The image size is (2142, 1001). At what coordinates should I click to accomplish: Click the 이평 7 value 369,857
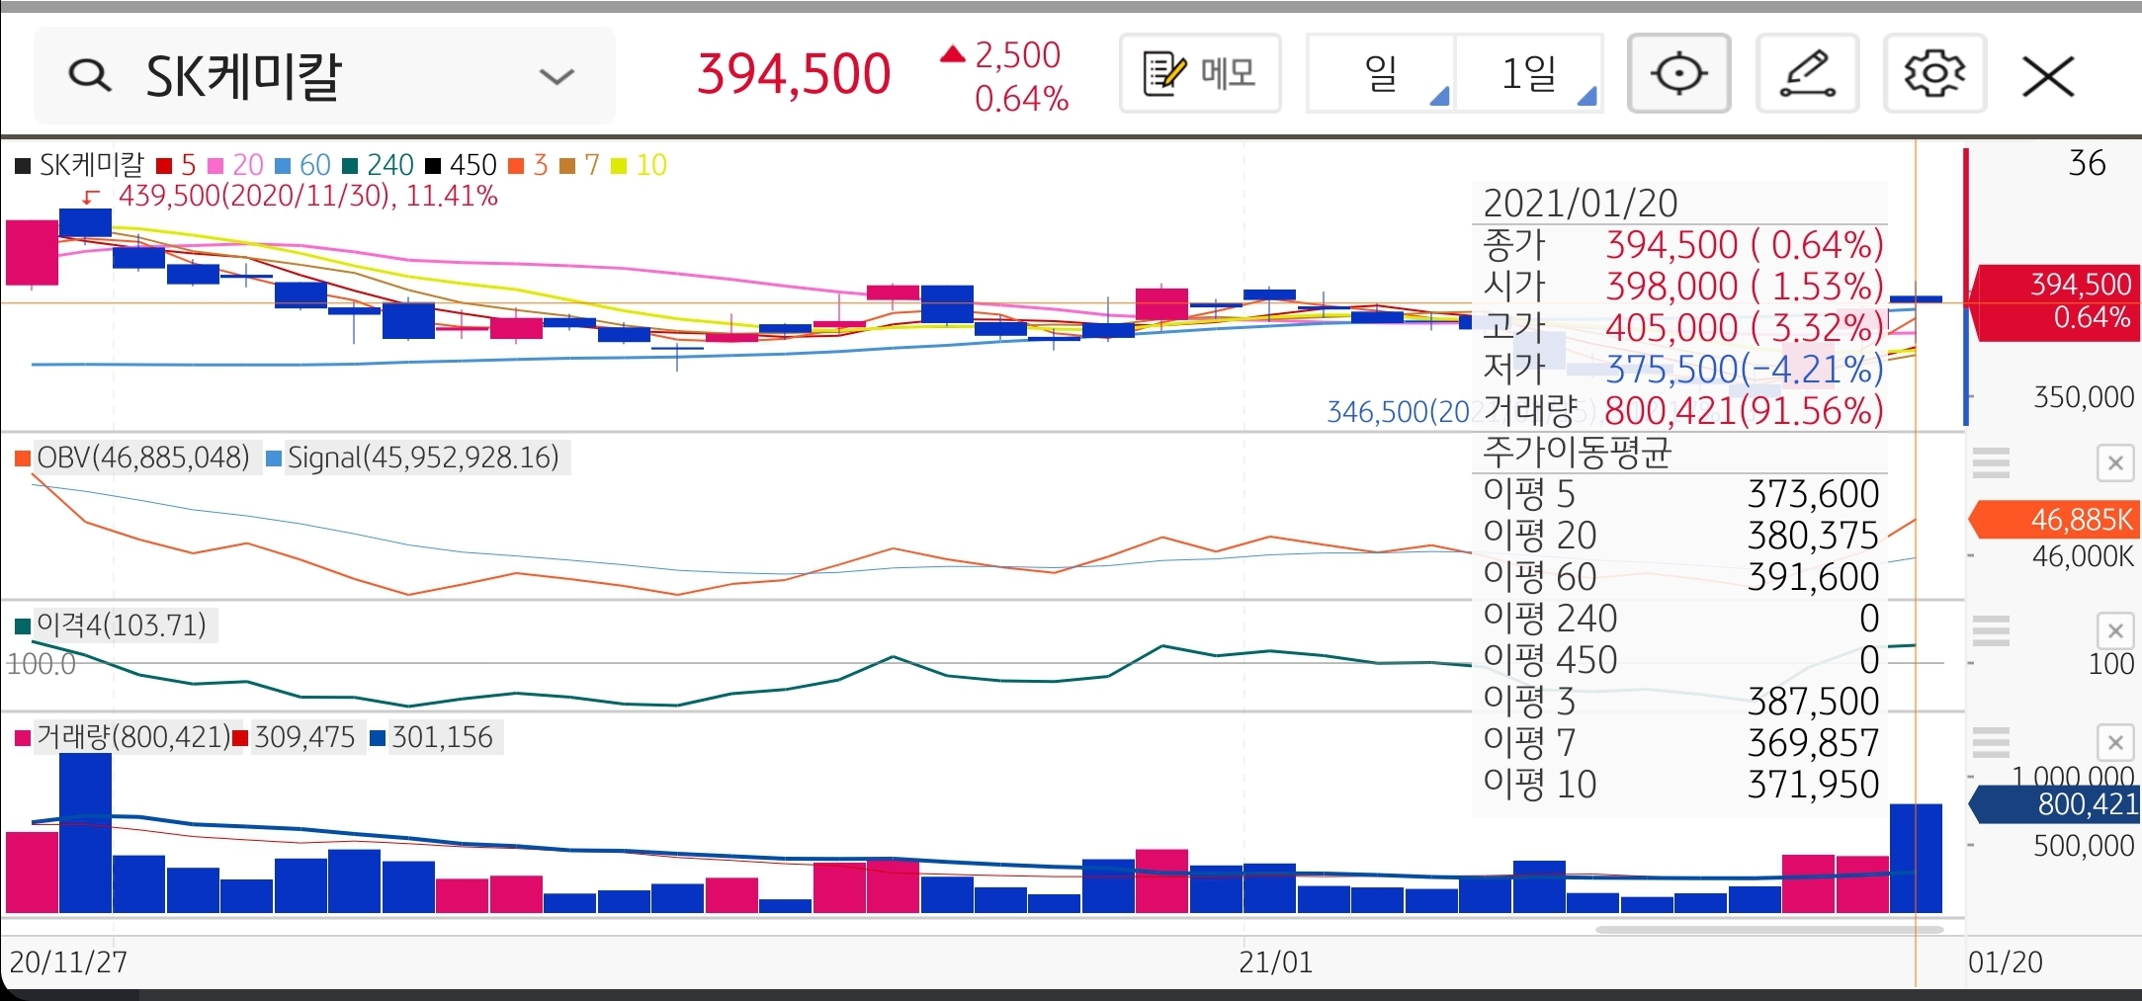(1813, 743)
